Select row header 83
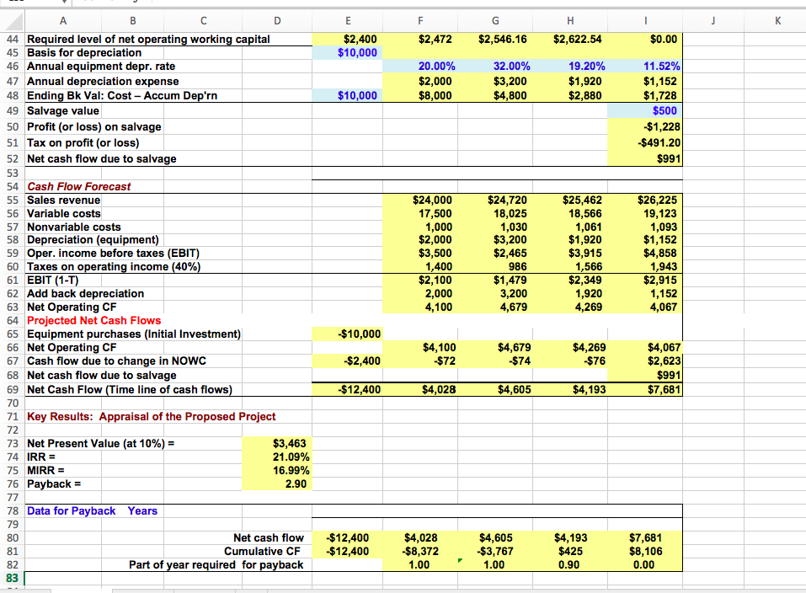The width and height of the screenshot is (806, 593). 12,579
